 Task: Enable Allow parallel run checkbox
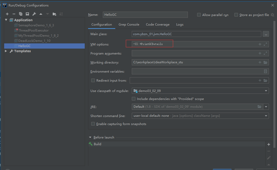click(199, 15)
